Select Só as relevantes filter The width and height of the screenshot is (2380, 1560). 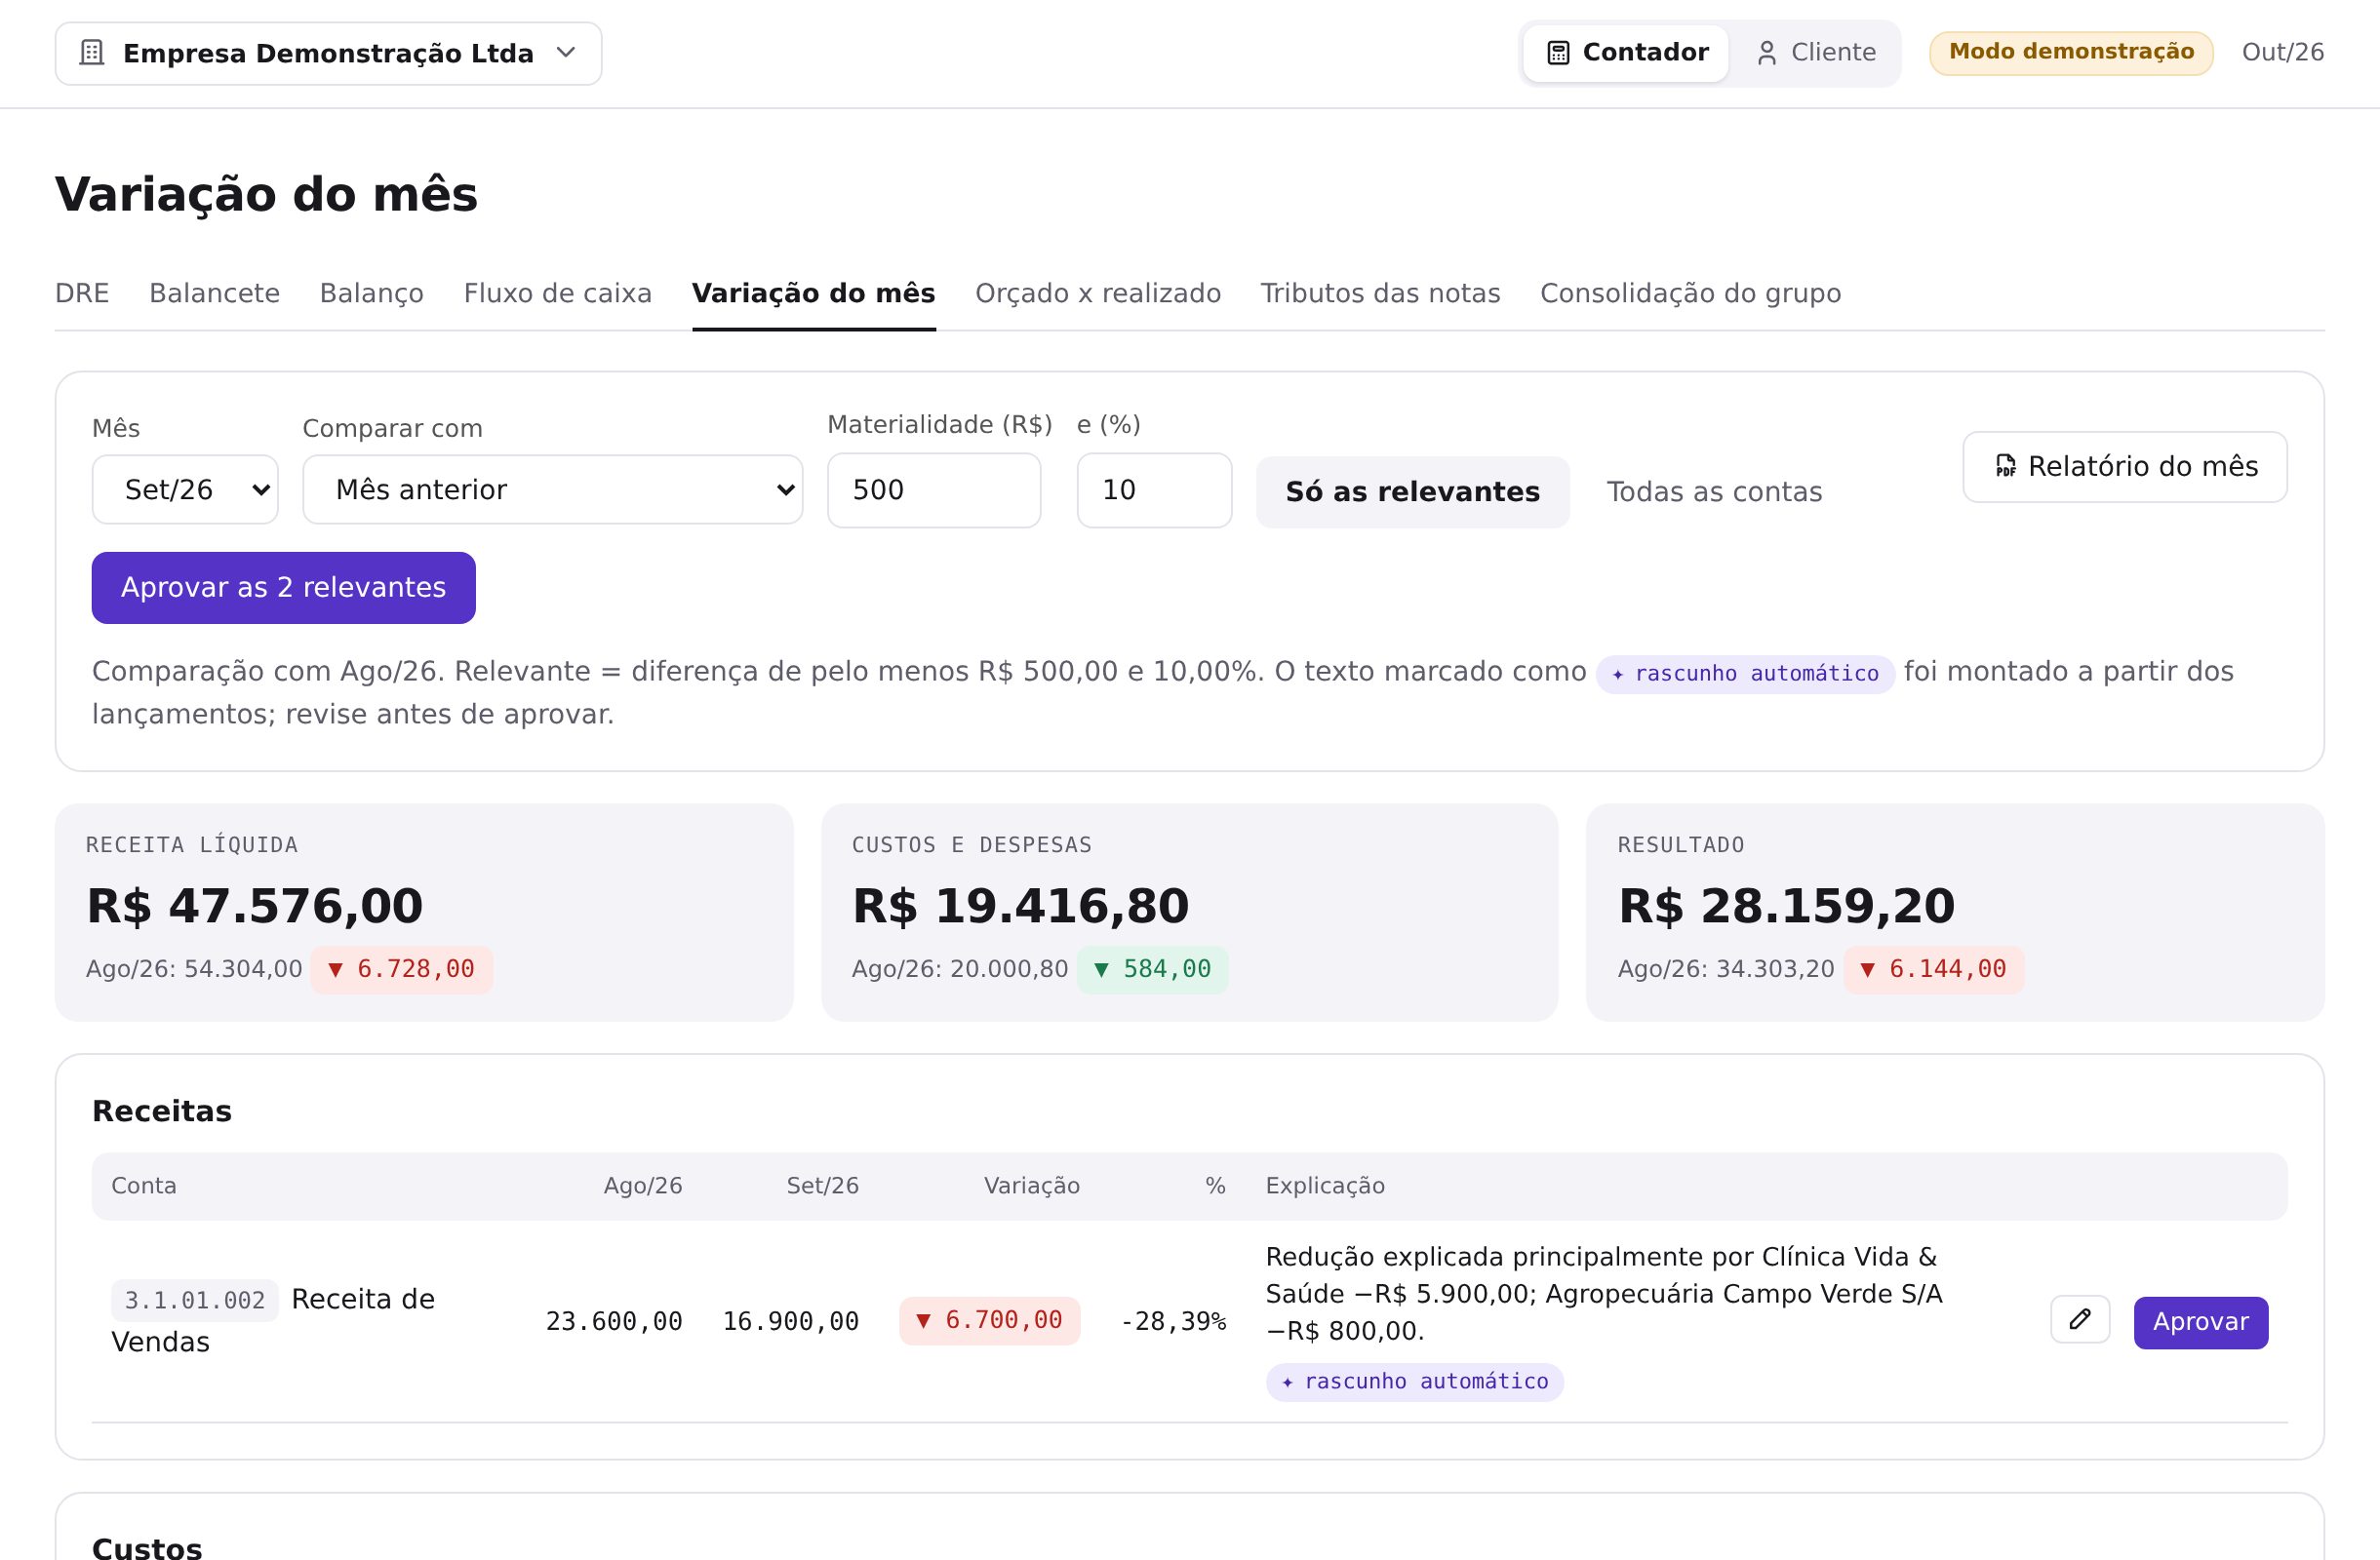[x=1412, y=491]
